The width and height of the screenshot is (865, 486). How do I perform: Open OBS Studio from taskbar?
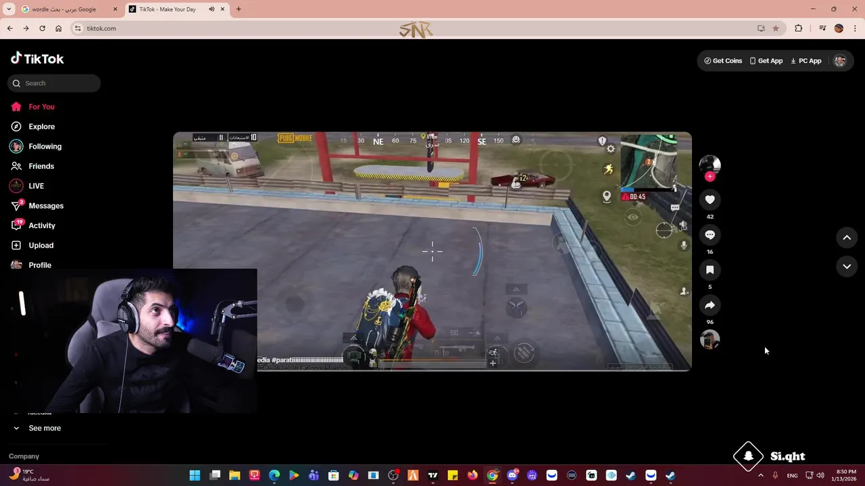click(393, 475)
